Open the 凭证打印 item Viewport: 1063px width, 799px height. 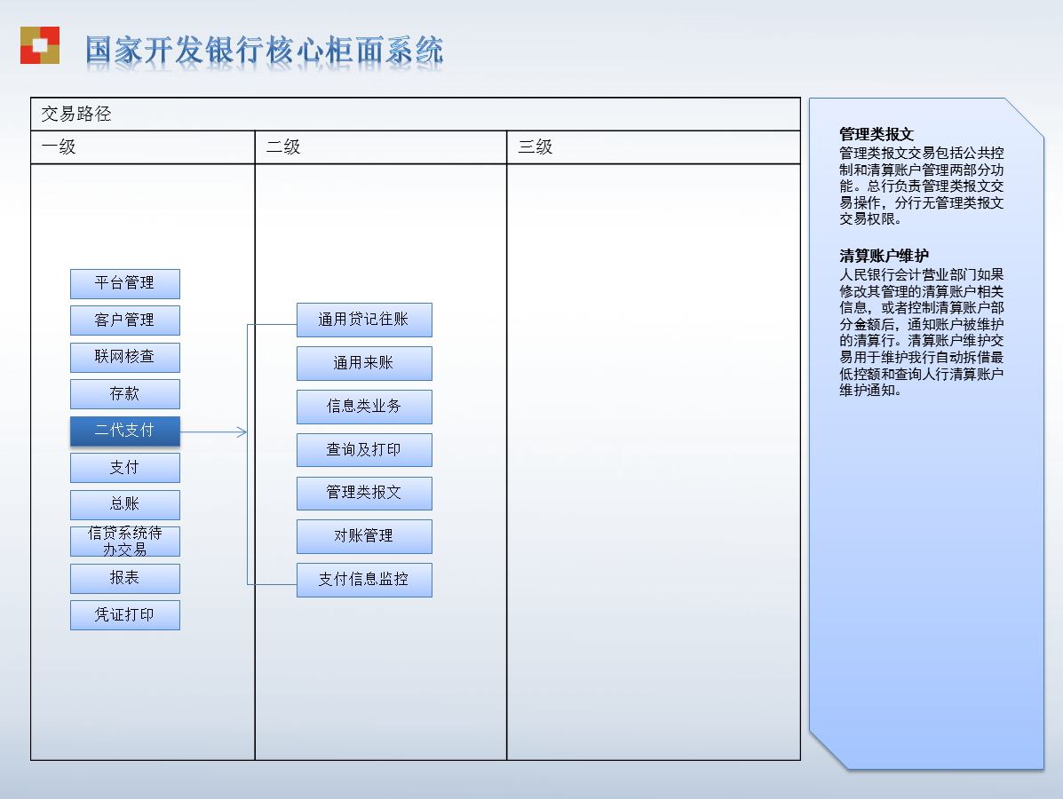point(124,614)
